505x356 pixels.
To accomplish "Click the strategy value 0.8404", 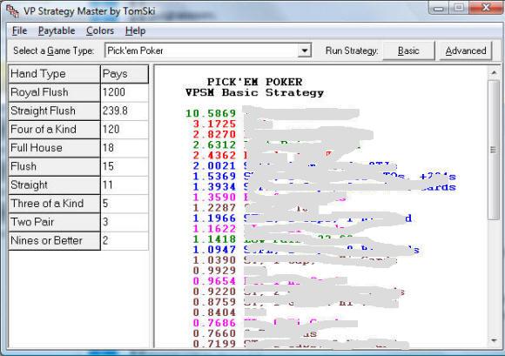I will [214, 312].
